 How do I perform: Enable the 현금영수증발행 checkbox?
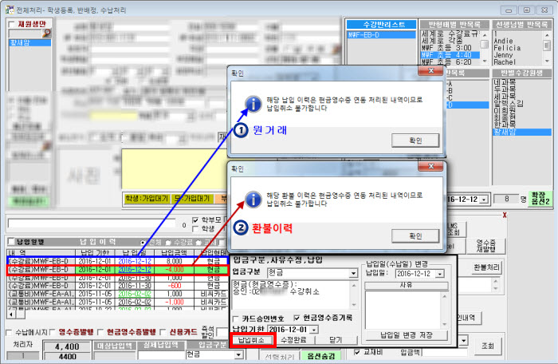tap(100, 332)
